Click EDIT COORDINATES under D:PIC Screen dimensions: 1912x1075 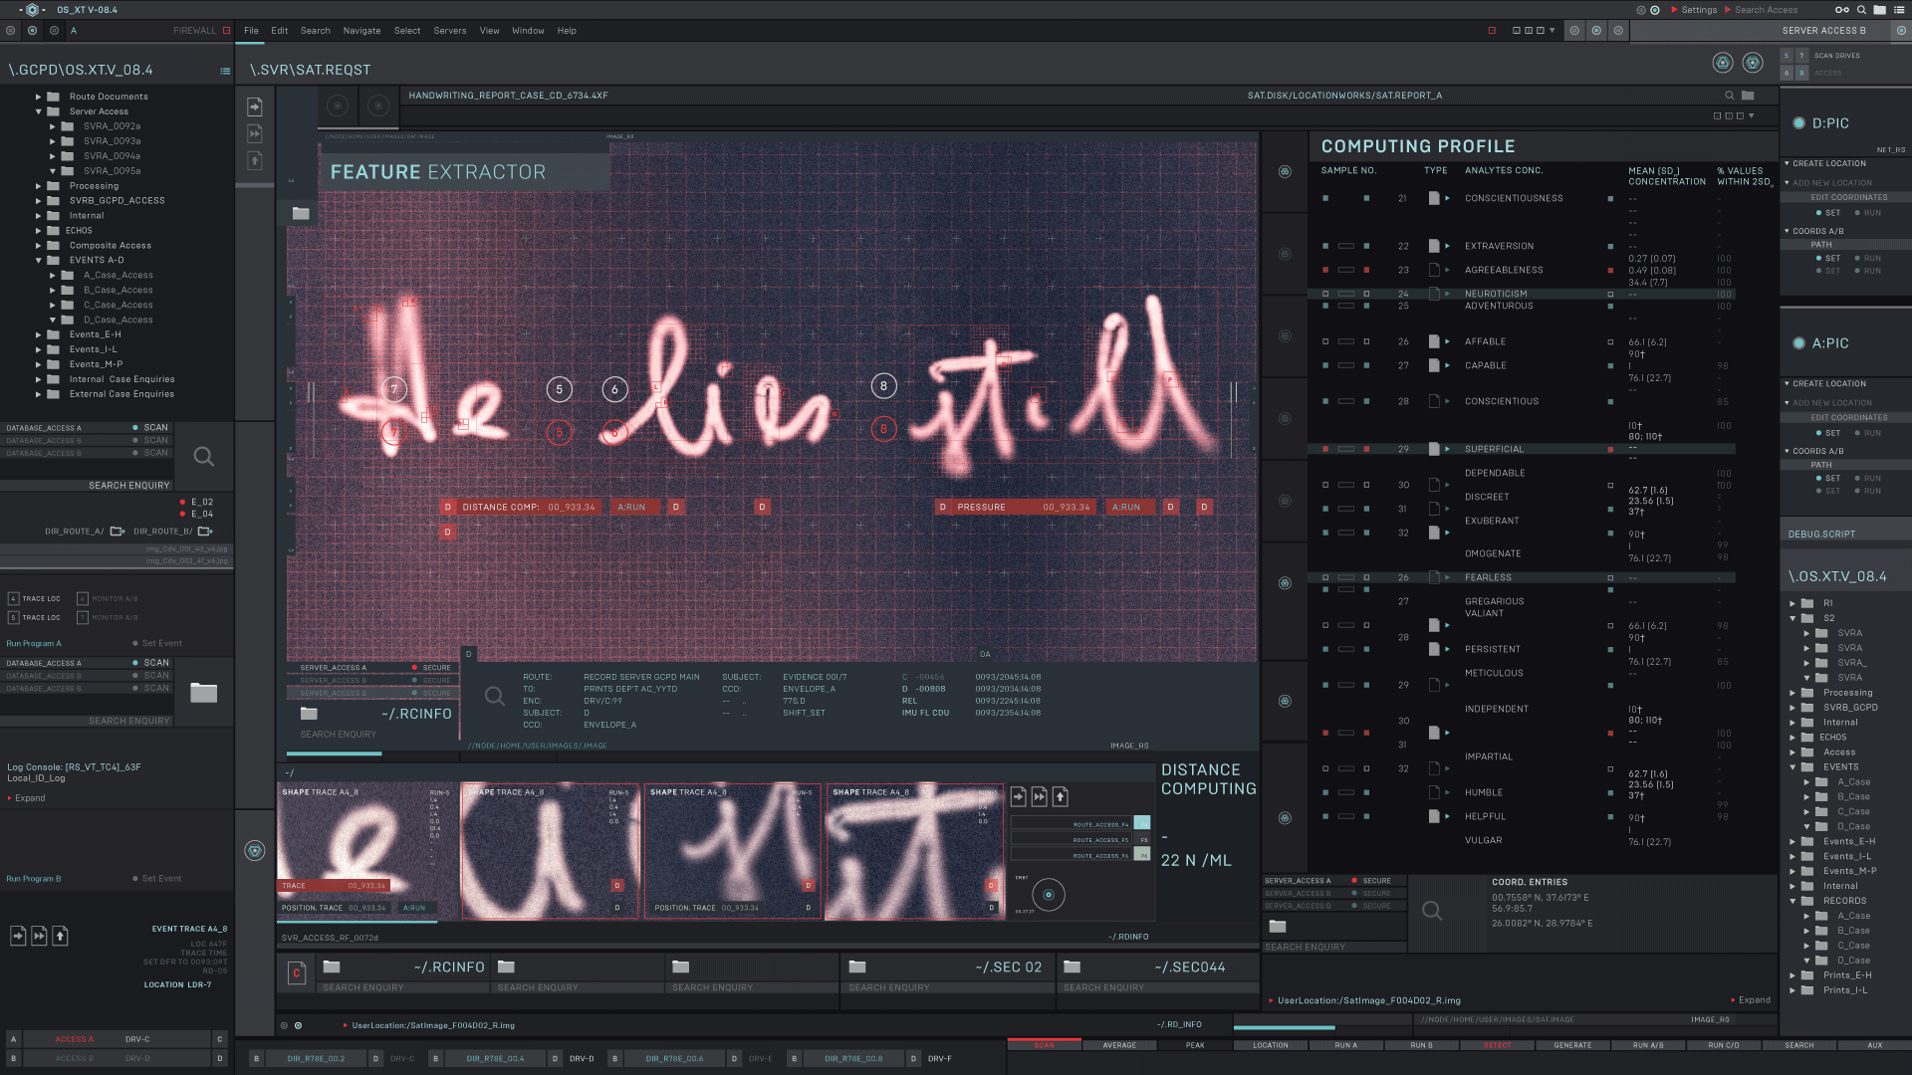point(1848,197)
